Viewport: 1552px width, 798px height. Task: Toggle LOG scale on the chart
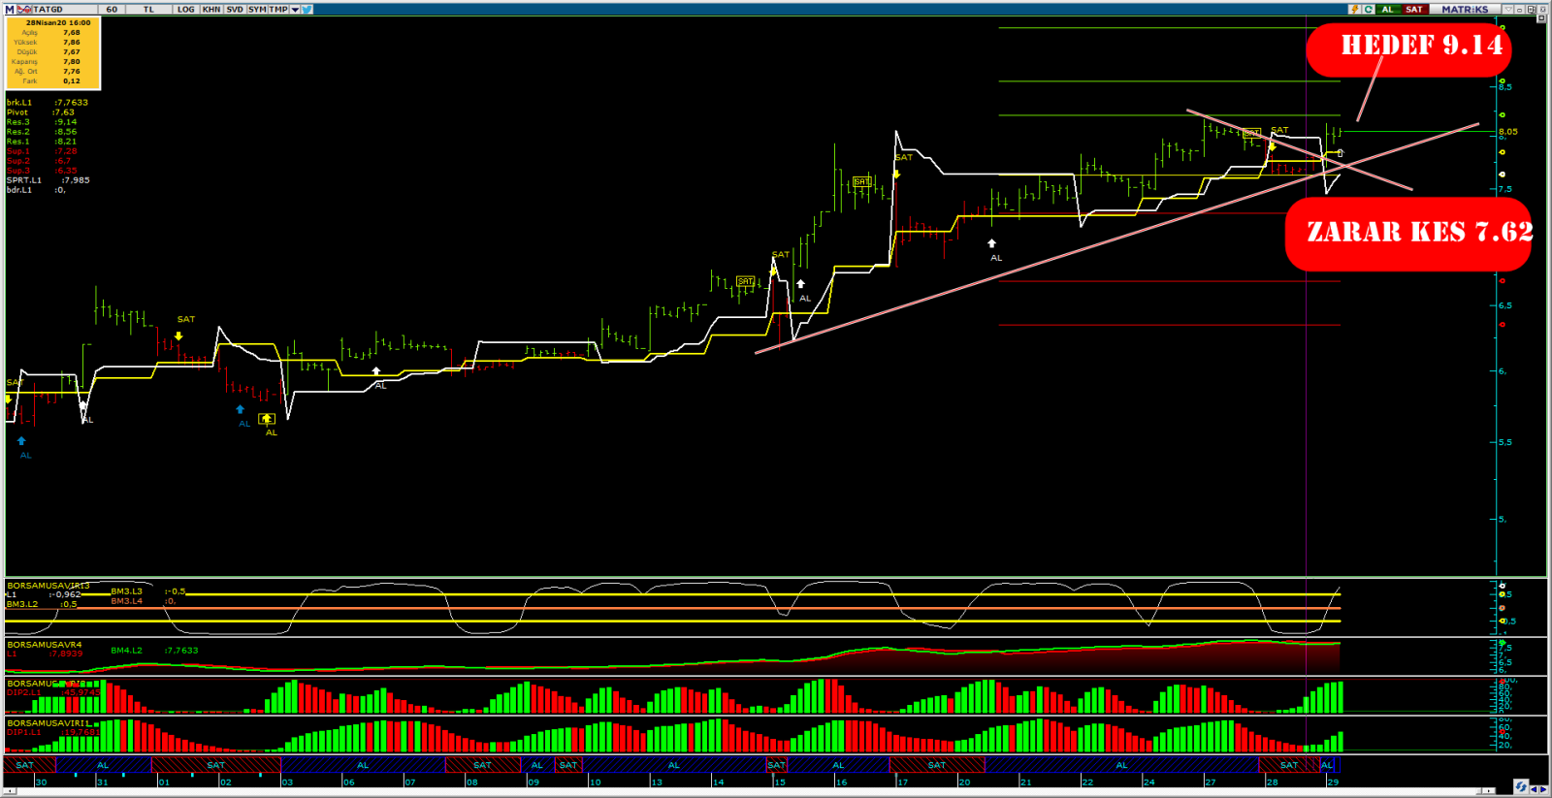click(x=185, y=9)
